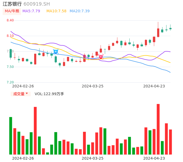Click the 8.40 price axis label
This screenshot has height=162, width=183.
click(x=10, y=20)
